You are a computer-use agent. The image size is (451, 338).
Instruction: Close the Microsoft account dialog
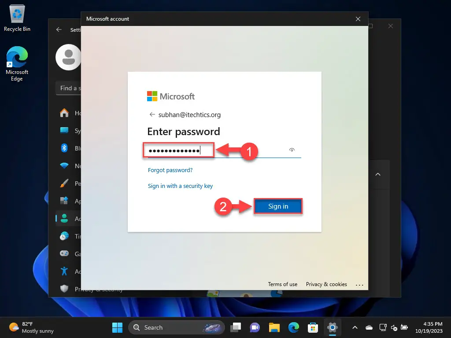point(358,18)
